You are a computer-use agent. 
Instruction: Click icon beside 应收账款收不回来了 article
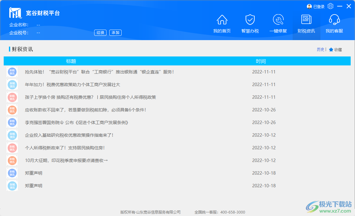[12, 110]
